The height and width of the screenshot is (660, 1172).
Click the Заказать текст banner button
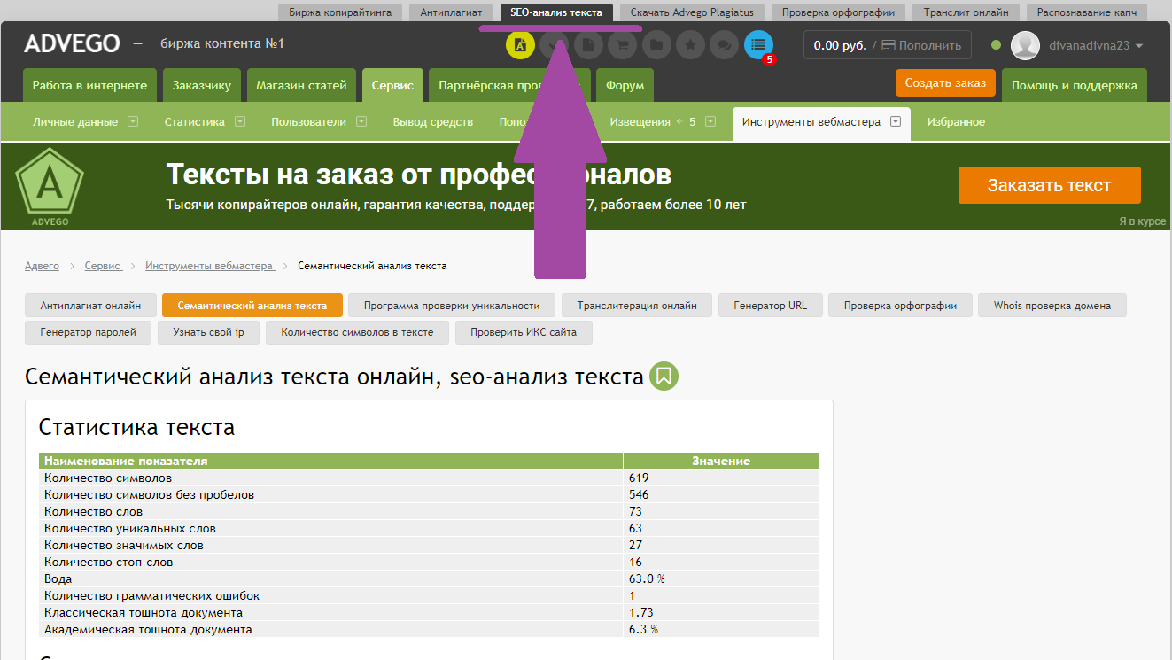coord(1049,185)
